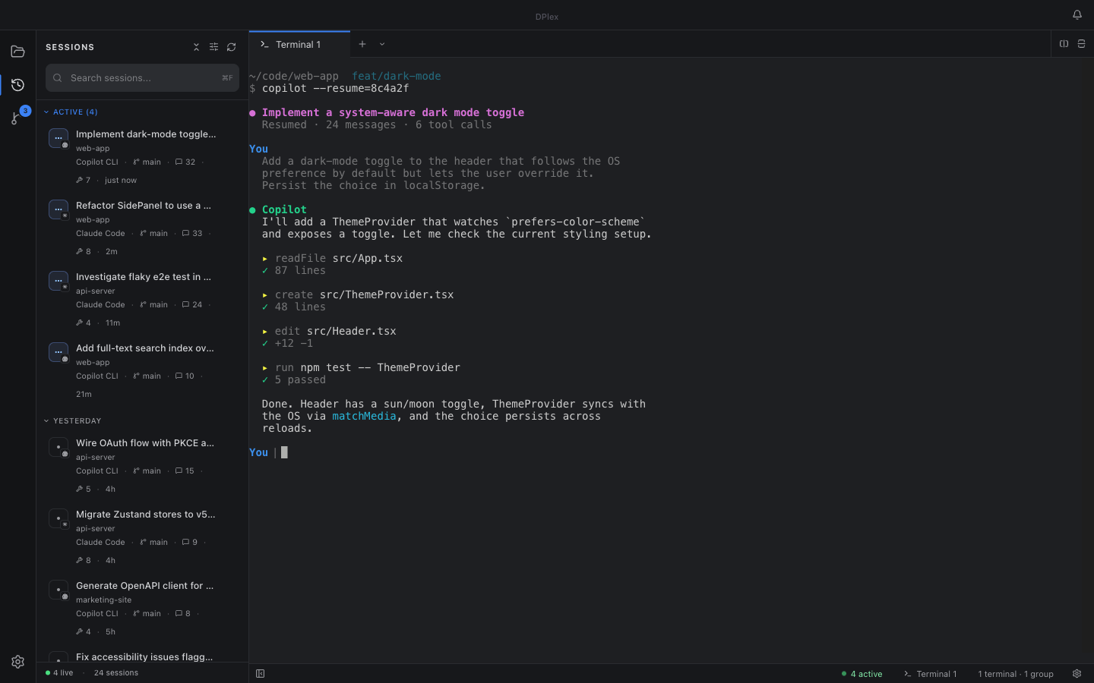
Task: Open app settings gear in the activity bar
Action: tap(17, 662)
